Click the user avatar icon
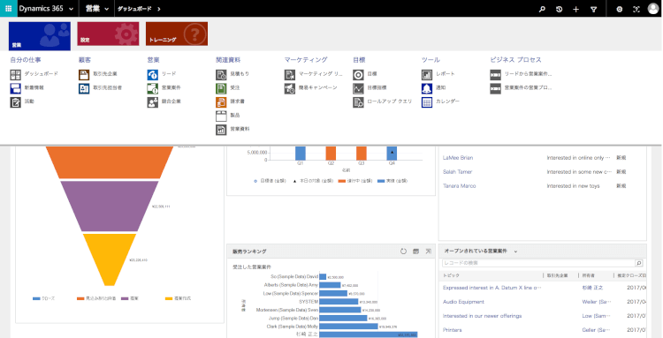The height and width of the screenshot is (338, 663). pyautogui.click(x=653, y=9)
